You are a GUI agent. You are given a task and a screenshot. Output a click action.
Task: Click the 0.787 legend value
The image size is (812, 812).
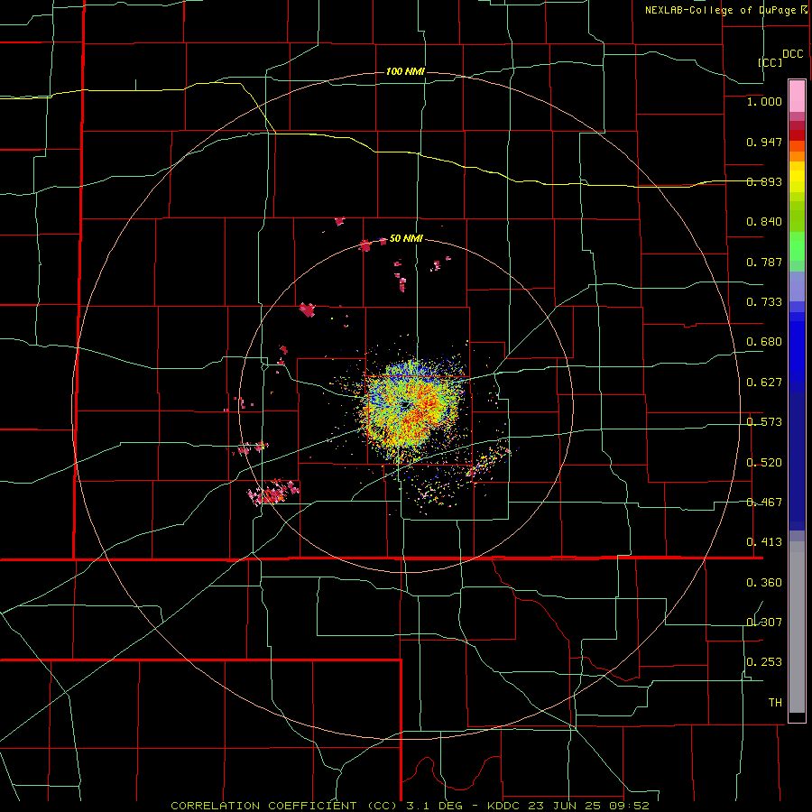click(x=764, y=262)
